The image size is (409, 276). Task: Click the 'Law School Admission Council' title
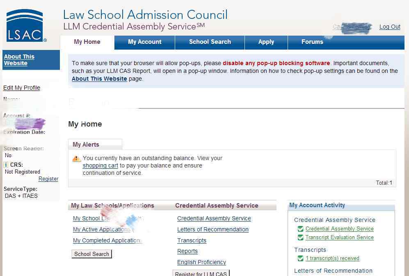point(145,15)
